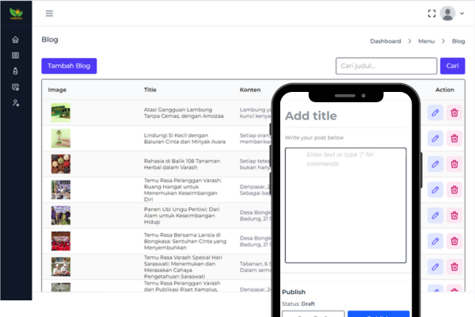Edit the Atasi Gangguan Lambung blog
The height and width of the screenshot is (317, 475).
pyautogui.click(x=435, y=113)
